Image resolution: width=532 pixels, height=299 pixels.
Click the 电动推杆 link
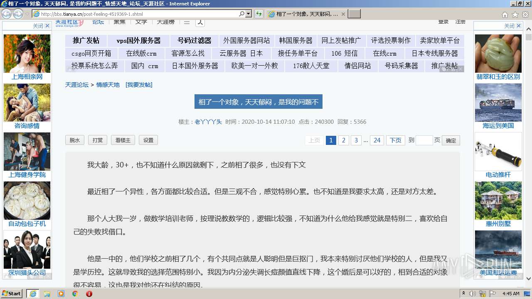tap(498, 175)
